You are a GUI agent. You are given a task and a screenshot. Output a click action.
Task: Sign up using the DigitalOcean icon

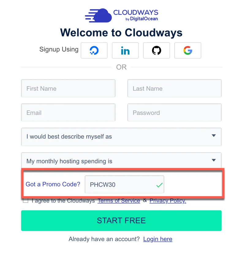click(94, 50)
